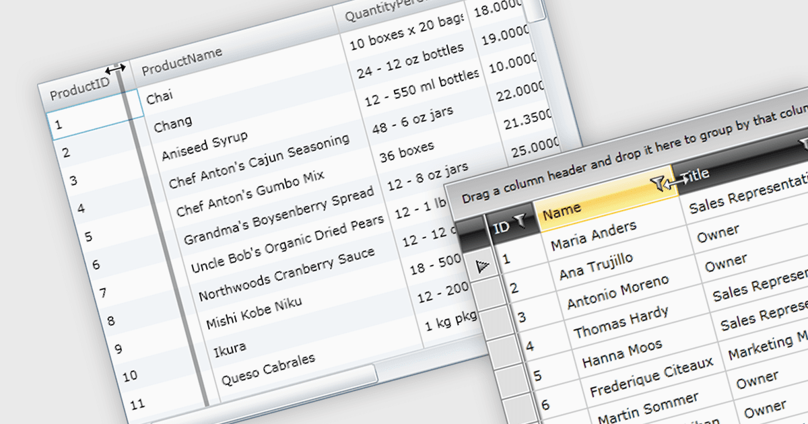808x424 pixels.
Task: Select the 'Marketing M…' title cell
Action: coord(768,346)
